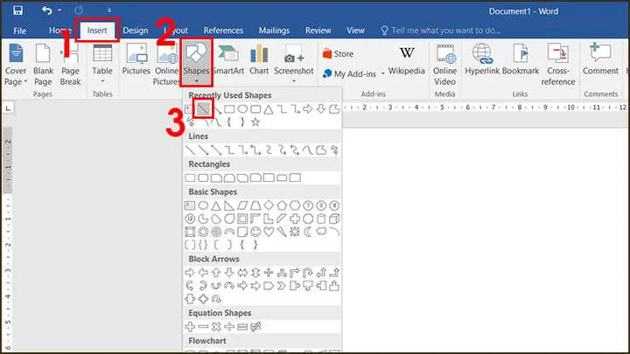The height and width of the screenshot is (354, 630).
Task: Select Heart shape in Basic Shapes
Action: coord(269,232)
